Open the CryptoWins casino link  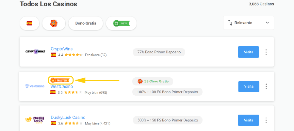(x=62, y=49)
